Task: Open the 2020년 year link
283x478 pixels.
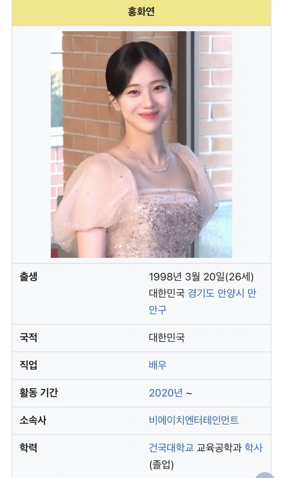Action: click(166, 393)
